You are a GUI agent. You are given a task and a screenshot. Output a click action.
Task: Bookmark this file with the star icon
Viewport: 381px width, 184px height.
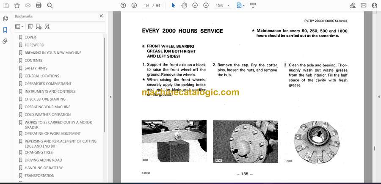(x=17, y=5)
